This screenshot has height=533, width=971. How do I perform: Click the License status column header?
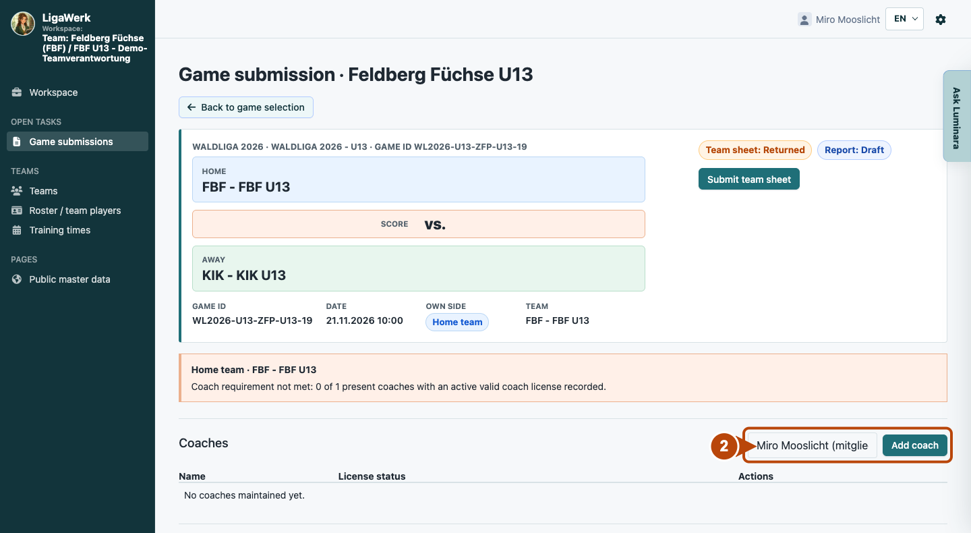point(372,476)
